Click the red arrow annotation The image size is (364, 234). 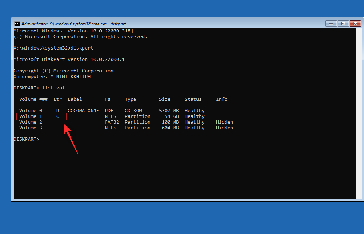[x=71, y=139]
